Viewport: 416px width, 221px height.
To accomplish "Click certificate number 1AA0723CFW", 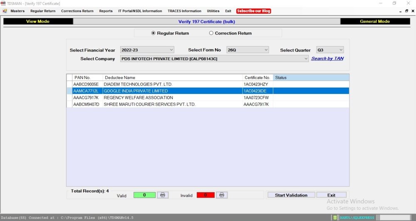I will point(258,98).
